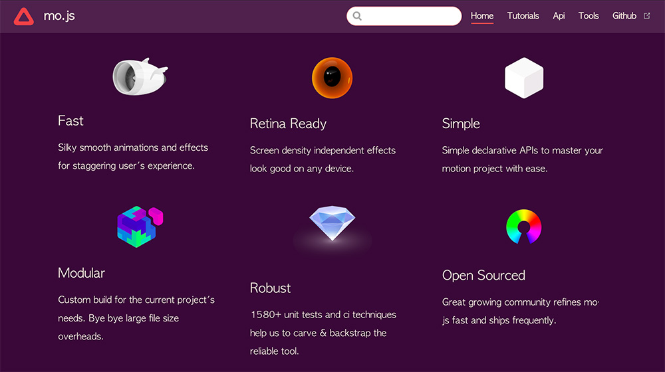This screenshot has width=665, height=372.
Task: Open the Home nav item
Action: point(481,16)
